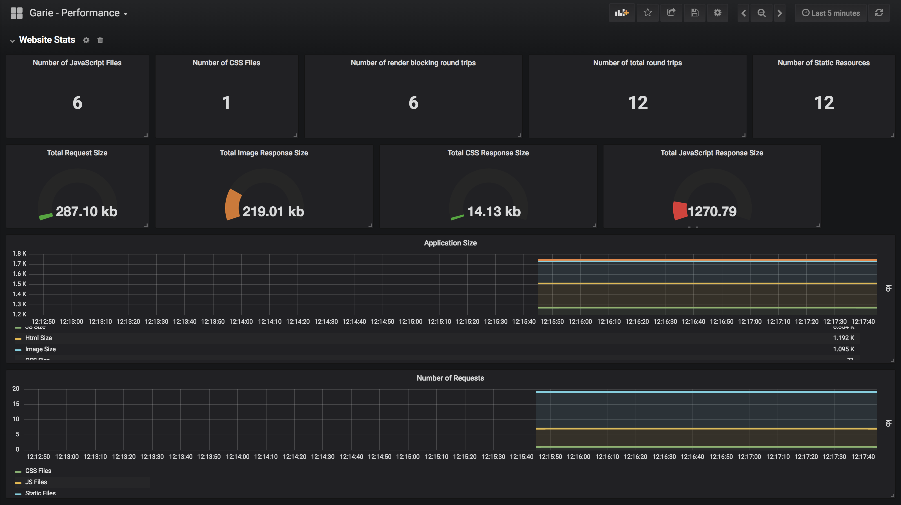Image resolution: width=901 pixels, height=505 pixels.
Task: Delete the Website Stats row with trash icon
Action: (x=100, y=40)
